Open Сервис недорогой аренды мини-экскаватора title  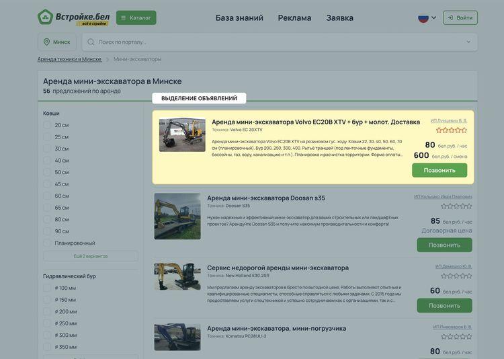(x=278, y=268)
